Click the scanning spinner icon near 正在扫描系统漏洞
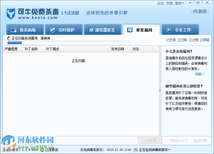The image size is (214, 154). click(x=9, y=38)
